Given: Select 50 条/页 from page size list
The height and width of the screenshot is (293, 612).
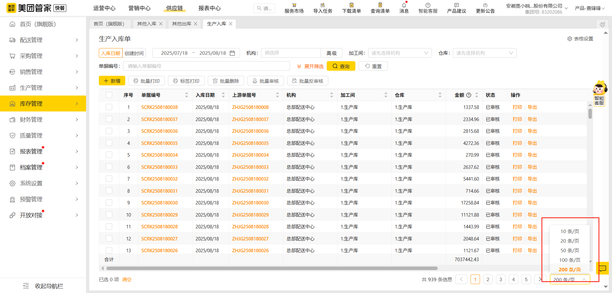Looking at the screenshot, I should (x=570, y=251).
